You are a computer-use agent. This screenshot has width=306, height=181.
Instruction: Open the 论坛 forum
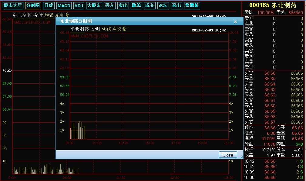163,5
